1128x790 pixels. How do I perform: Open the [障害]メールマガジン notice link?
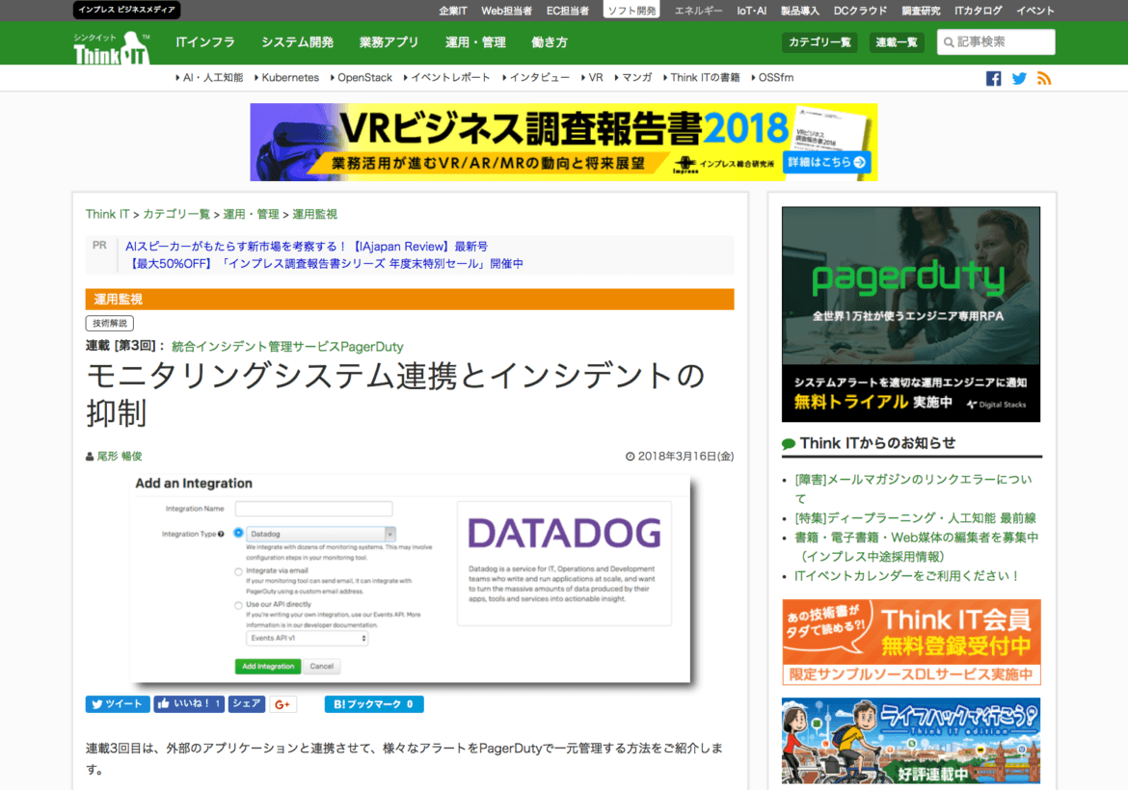[913, 488]
